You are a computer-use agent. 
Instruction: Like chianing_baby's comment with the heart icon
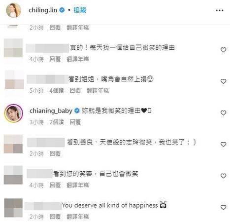(x=223, y=113)
